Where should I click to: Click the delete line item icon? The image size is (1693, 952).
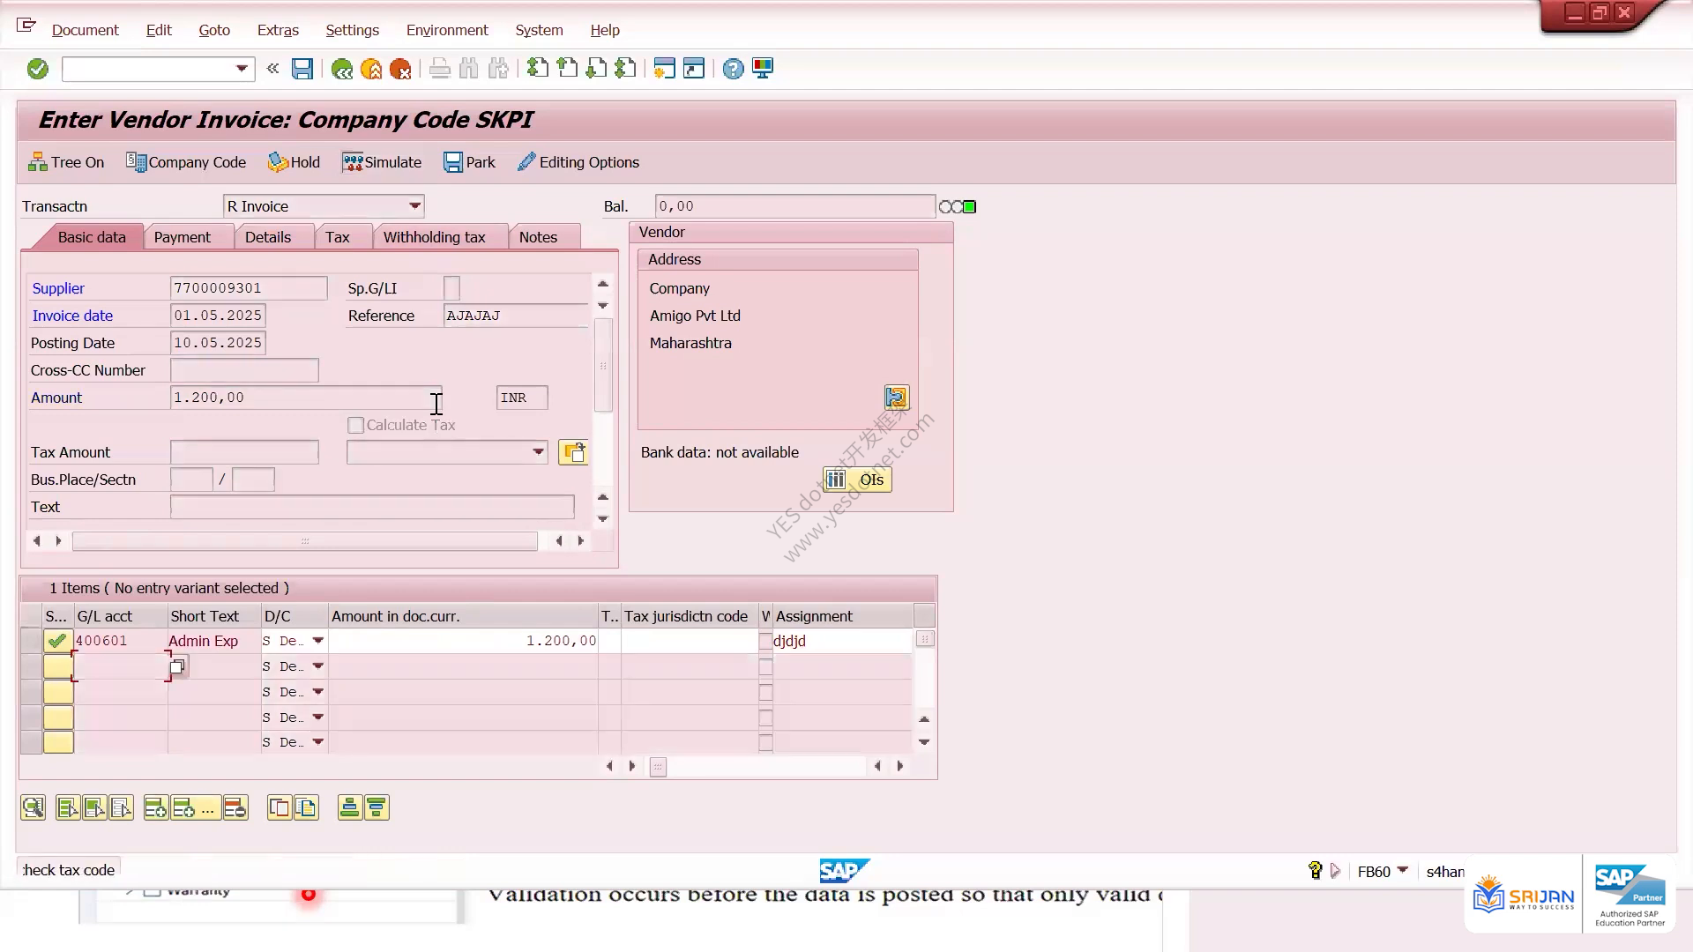point(235,808)
